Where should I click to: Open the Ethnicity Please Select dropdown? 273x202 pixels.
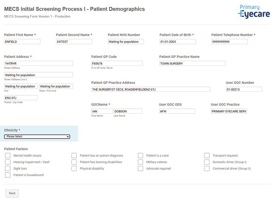[x=37, y=136]
